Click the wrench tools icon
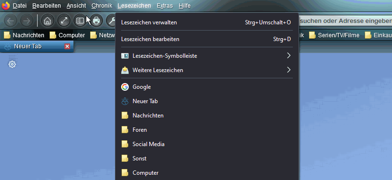The height and width of the screenshot is (180, 392). point(111,21)
